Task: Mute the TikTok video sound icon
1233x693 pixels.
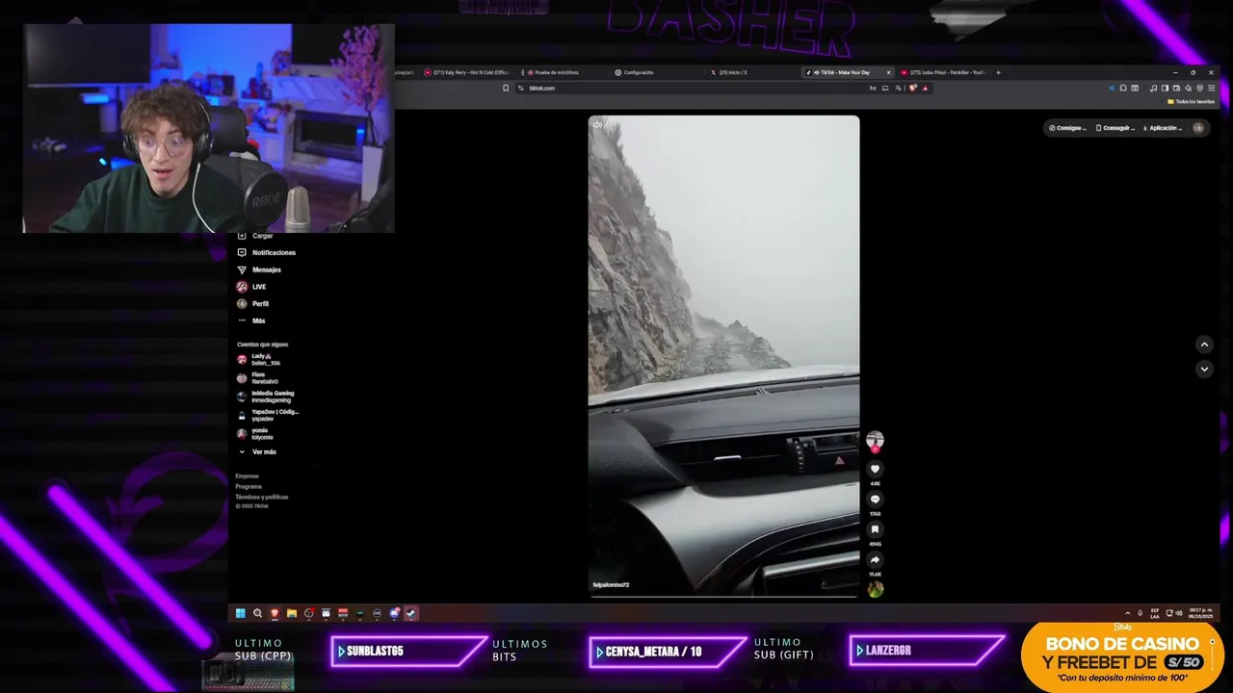Action: [x=597, y=124]
